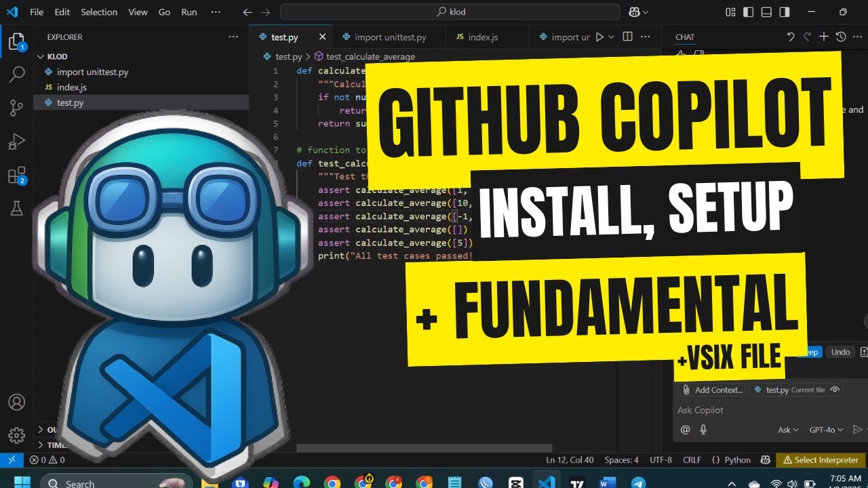Toggle Secondary Side Bar visibility
Image resolution: width=868 pixels, height=488 pixels.
784,12
